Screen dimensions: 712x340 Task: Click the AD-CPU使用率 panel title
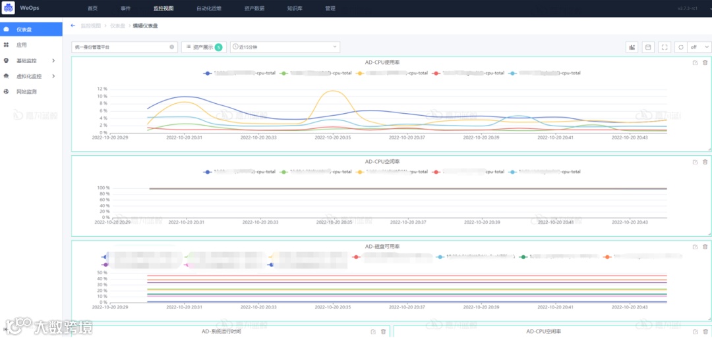coord(382,62)
